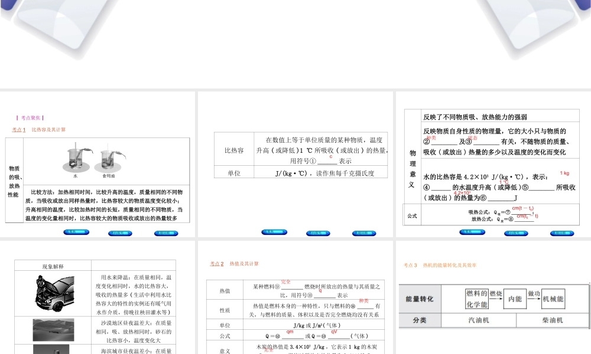Select the slide titled 考点3 热机的能量转化
This screenshot has height=354, width=591.
tap(493, 297)
